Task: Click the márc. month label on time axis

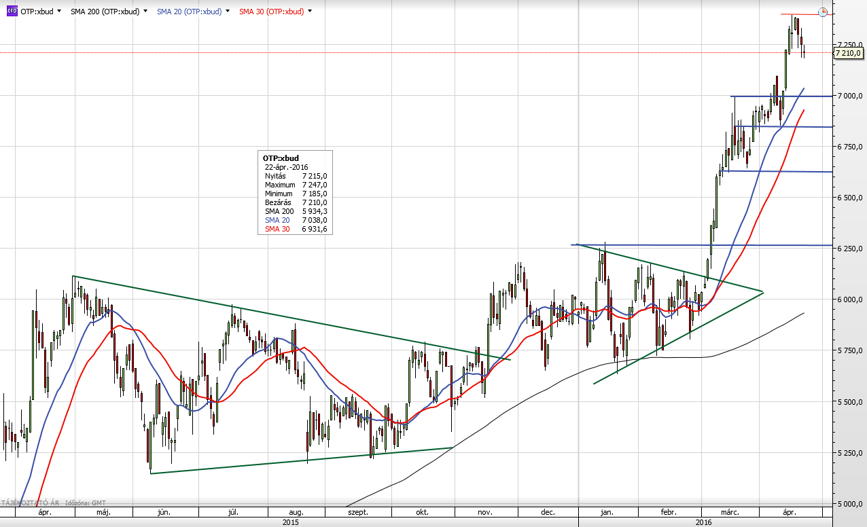Action: coord(729,513)
